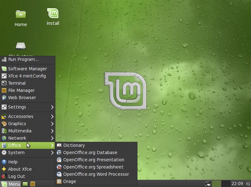Click the About Xfce star icon

point(4,169)
